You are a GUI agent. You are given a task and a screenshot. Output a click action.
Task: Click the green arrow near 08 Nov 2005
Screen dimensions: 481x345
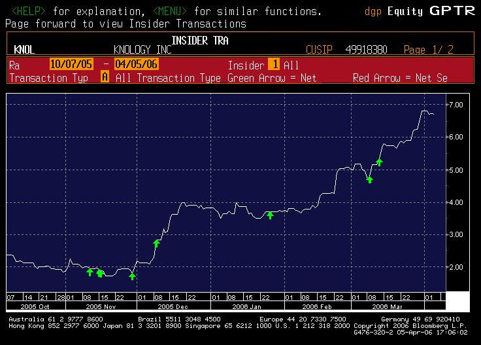click(x=90, y=272)
